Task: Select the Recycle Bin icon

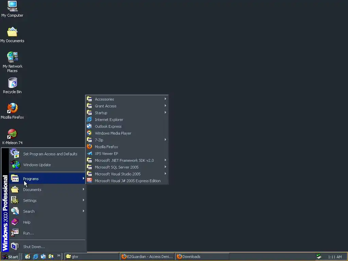Action: point(12,85)
